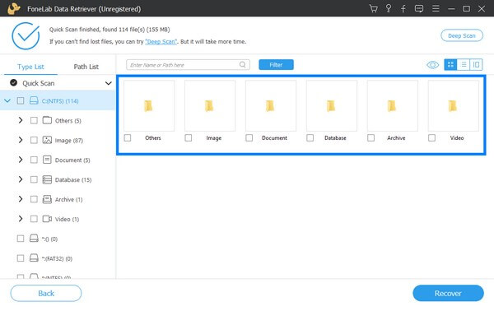This screenshot has height=311, width=494.
Task: Expand the Archive (1) tree node
Action: point(21,199)
